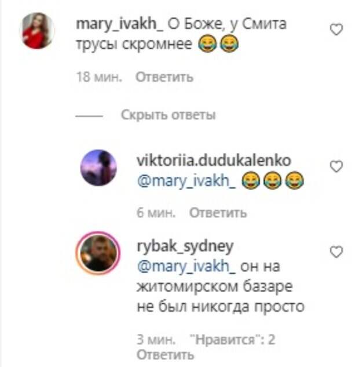Image resolution: width=359 pixels, height=367 pixels.
Task: View who liked via "Нравится": 2
Action: coord(232,340)
